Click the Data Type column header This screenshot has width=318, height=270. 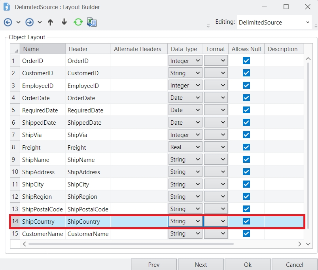(185, 49)
